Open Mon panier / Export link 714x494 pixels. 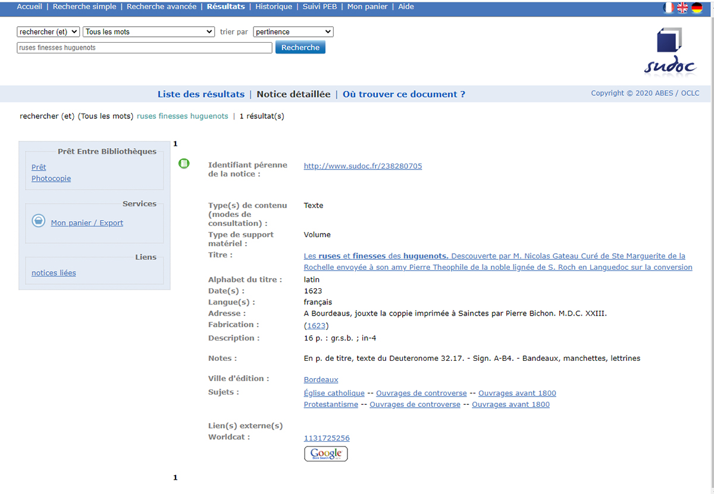pos(87,223)
